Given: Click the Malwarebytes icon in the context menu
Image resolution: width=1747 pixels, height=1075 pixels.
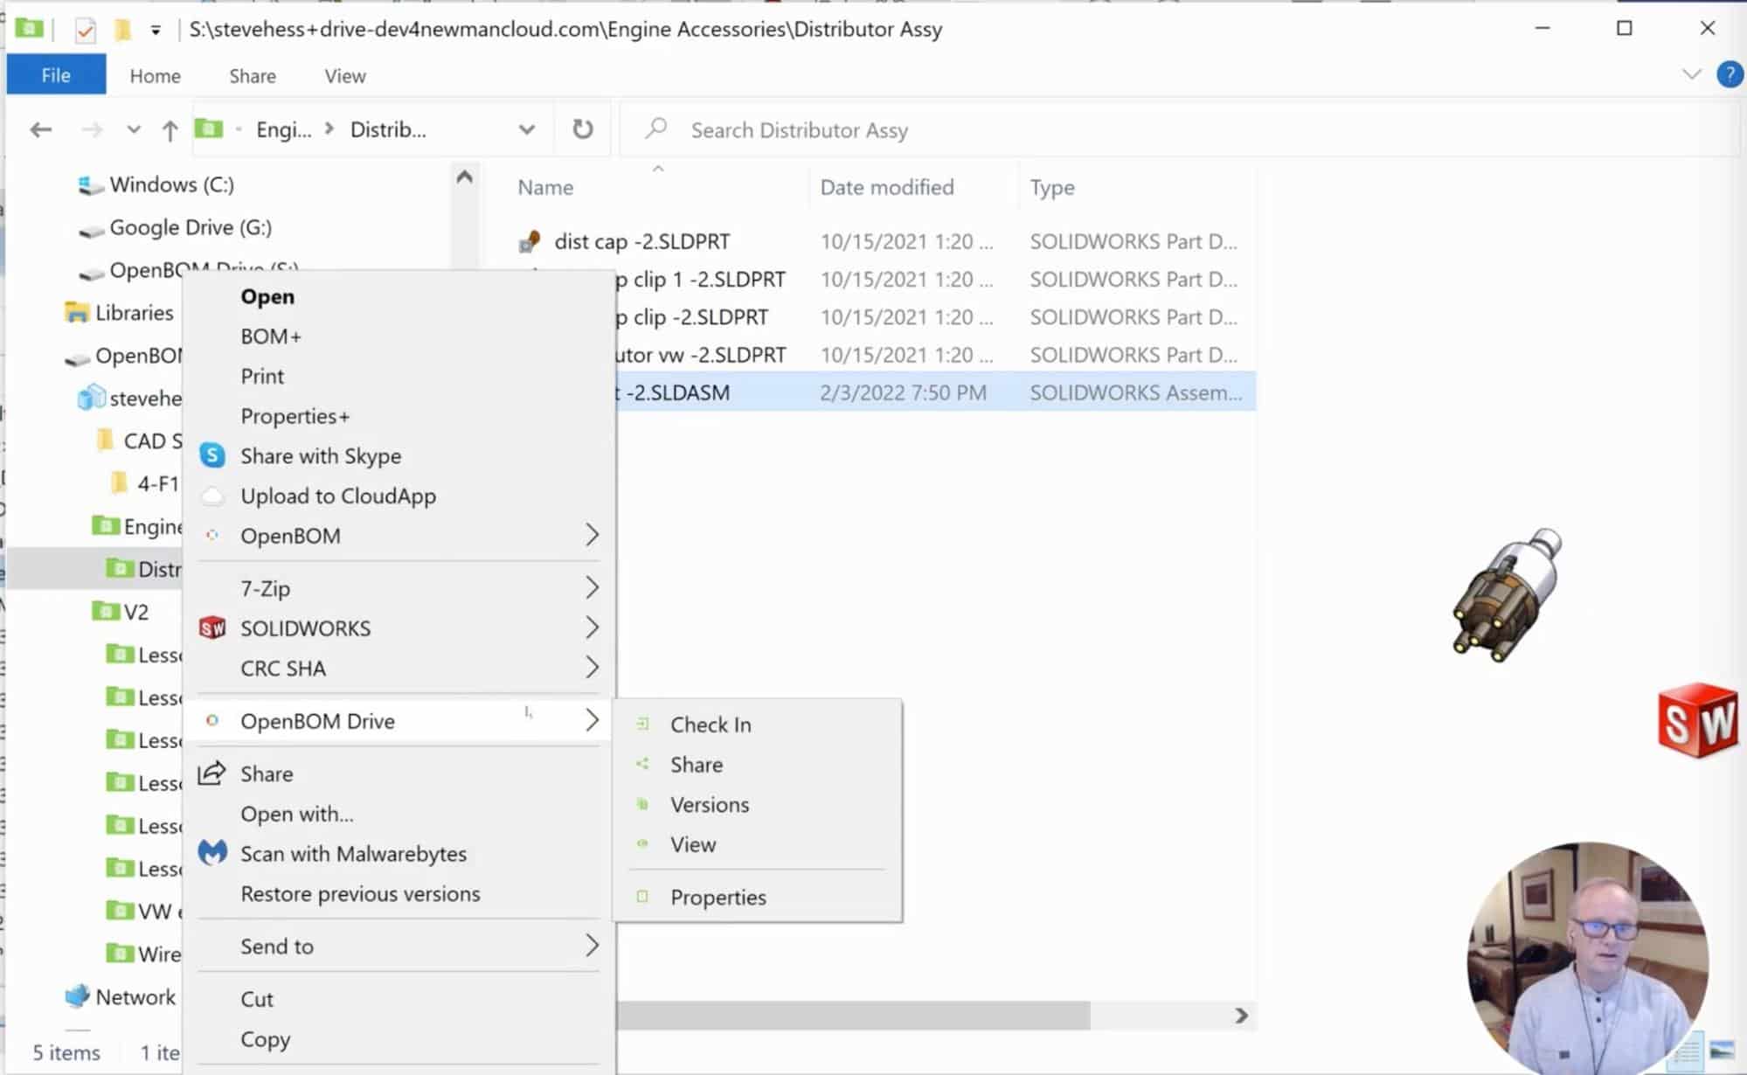Looking at the screenshot, I should point(212,852).
